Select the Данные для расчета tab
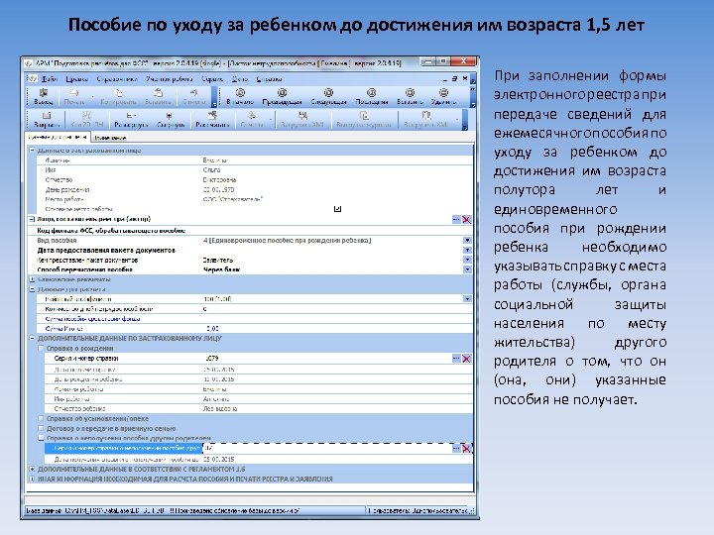 point(58,137)
